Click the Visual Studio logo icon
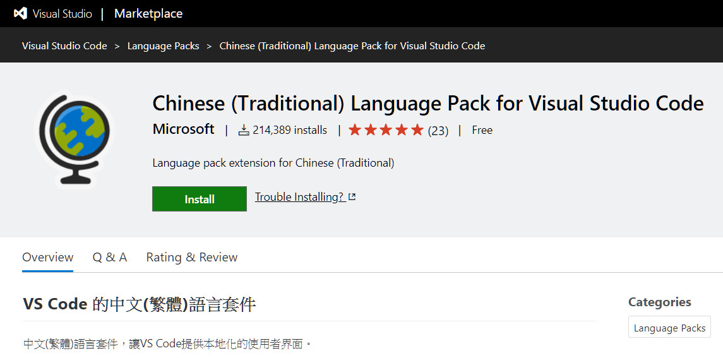Viewport: 723px width, 358px height. pyautogui.click(x=20, y=14)
